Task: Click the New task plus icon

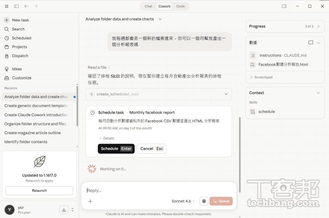Action: pyautogui.click(x=6, y=20)
